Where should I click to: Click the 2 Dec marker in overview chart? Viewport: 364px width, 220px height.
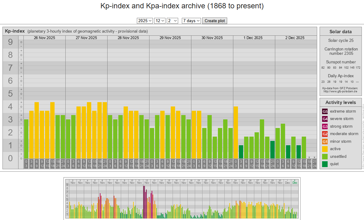295,182
